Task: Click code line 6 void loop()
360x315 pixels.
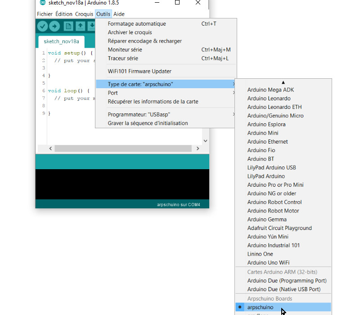Action: point(68,91)
